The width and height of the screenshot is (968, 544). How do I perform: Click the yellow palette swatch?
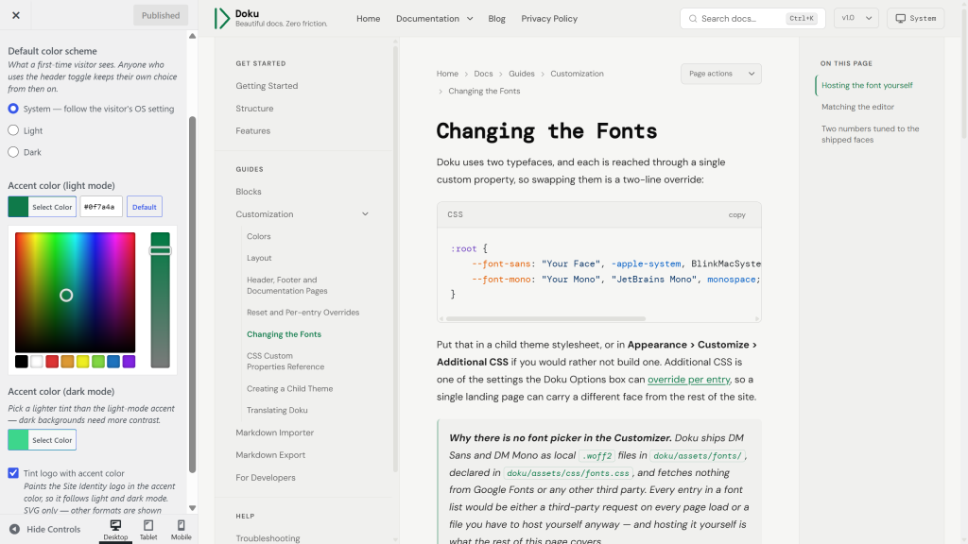click(83, 362)
